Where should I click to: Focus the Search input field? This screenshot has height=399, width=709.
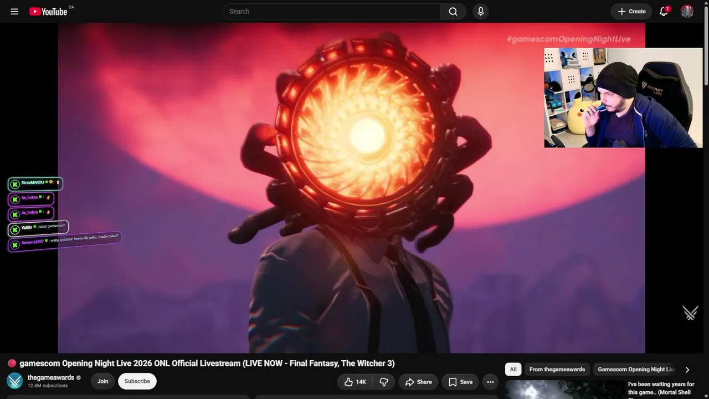point(331,11)
